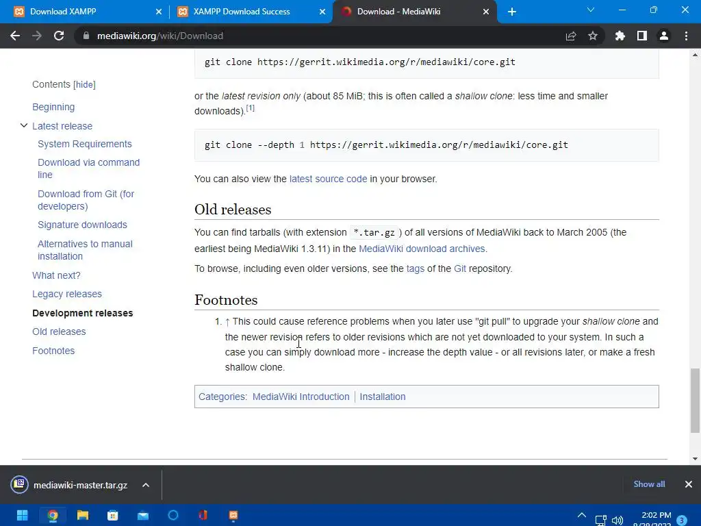The width and height of the screenshot is (701, 526).
Task: Switch to the XAMPP Download Success tab
Action: [251, 12]
